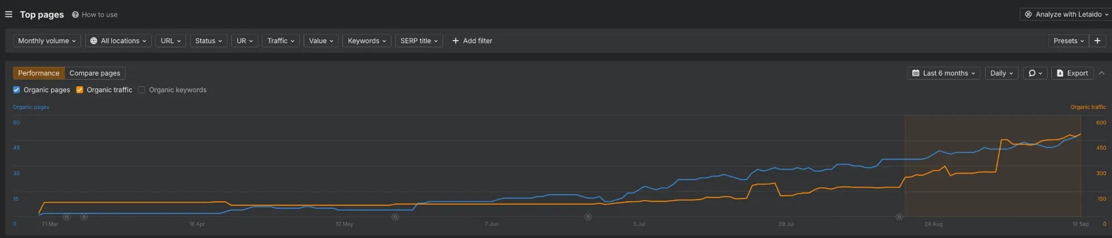Click the second annotation marker after 21 Mar
The width and height of the screenshot is (1112, 238).
84,217
